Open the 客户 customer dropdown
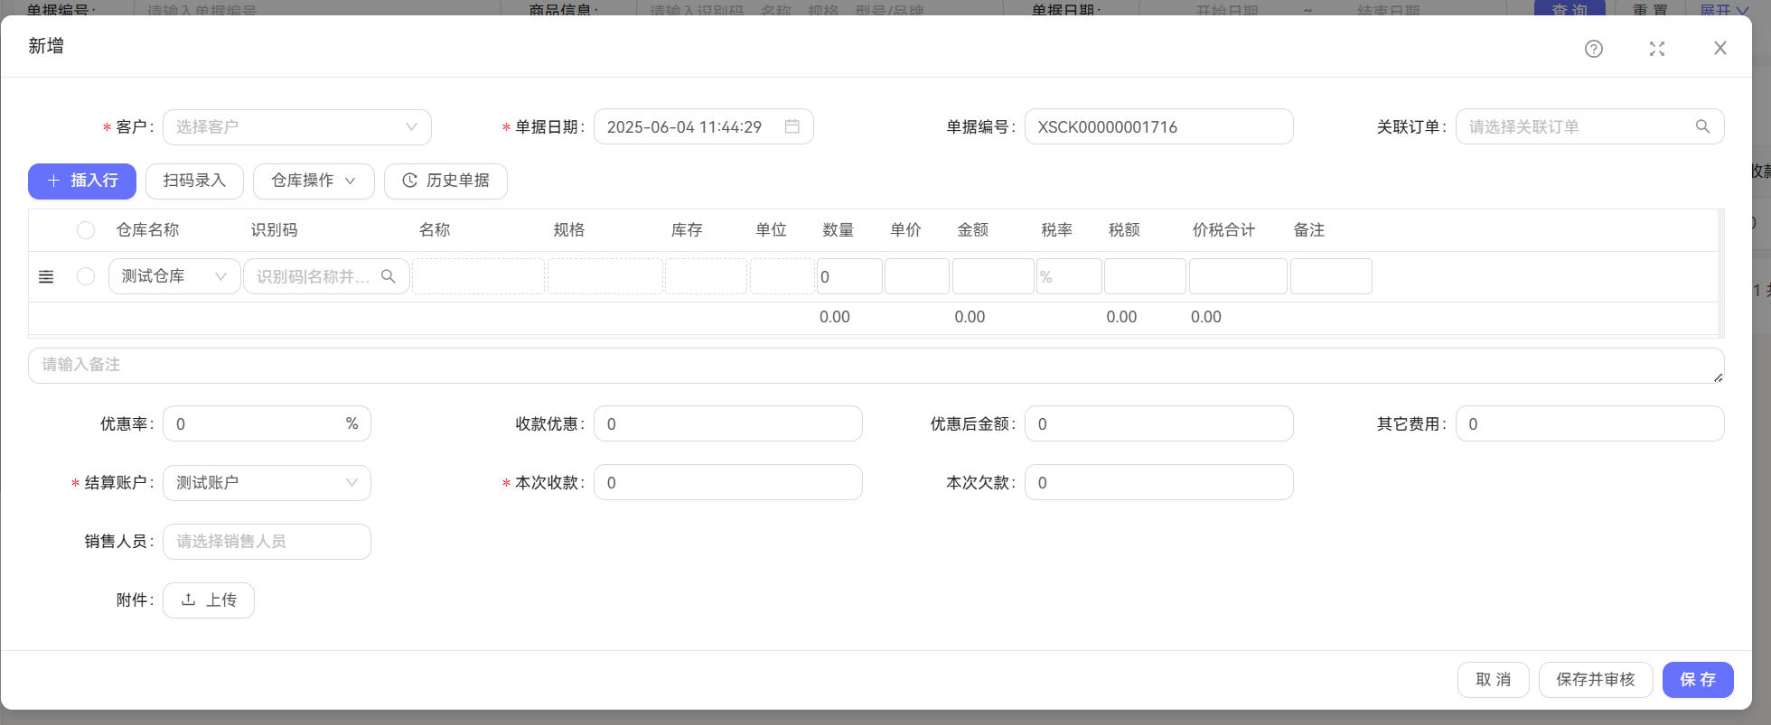The height and width of the screenshot is (725, 1771). pyautogui.click(x=296, y=127)
